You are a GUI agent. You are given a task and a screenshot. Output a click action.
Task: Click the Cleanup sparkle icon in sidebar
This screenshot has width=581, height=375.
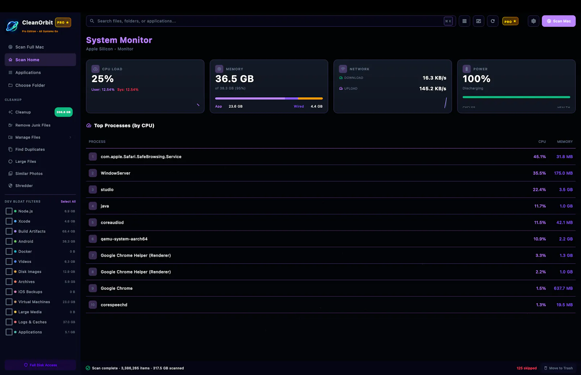pyautogui.click(x=11, y=112)
